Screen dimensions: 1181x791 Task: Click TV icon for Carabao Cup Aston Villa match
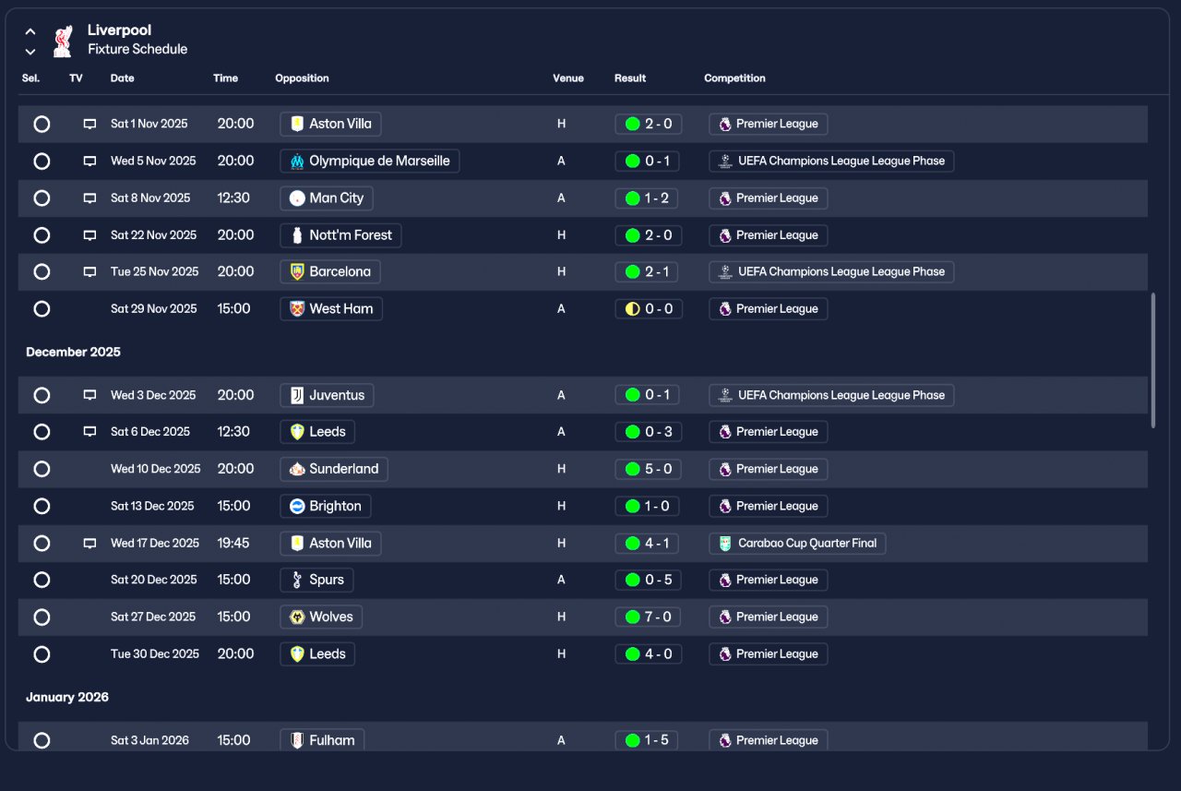(x=89, y=544)
